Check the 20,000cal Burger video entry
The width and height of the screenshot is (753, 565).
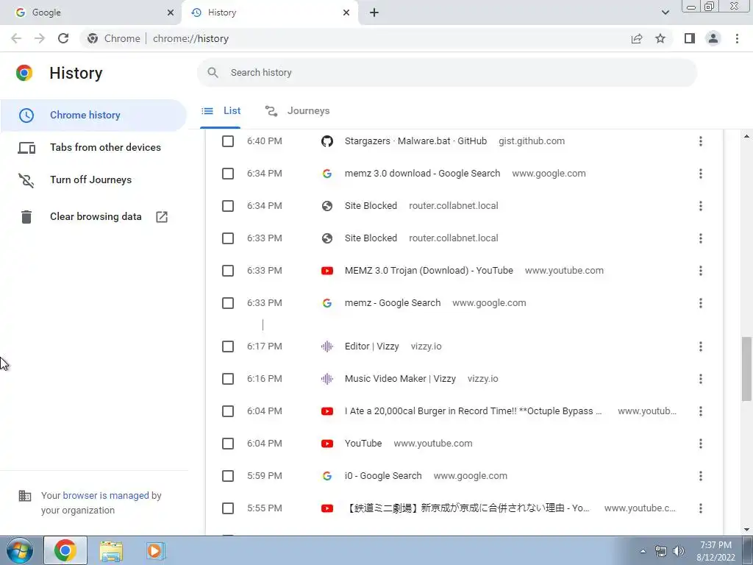pyautogui.click(x=228, y=411)
